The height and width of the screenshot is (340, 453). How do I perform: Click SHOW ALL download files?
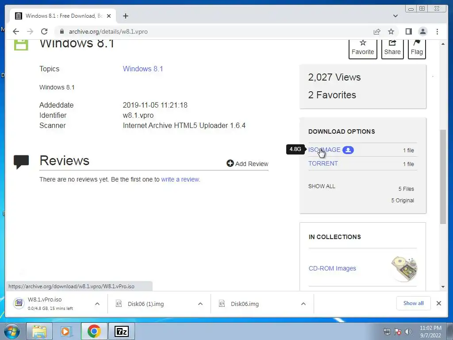pyautogui.click(x=322, y=186)
